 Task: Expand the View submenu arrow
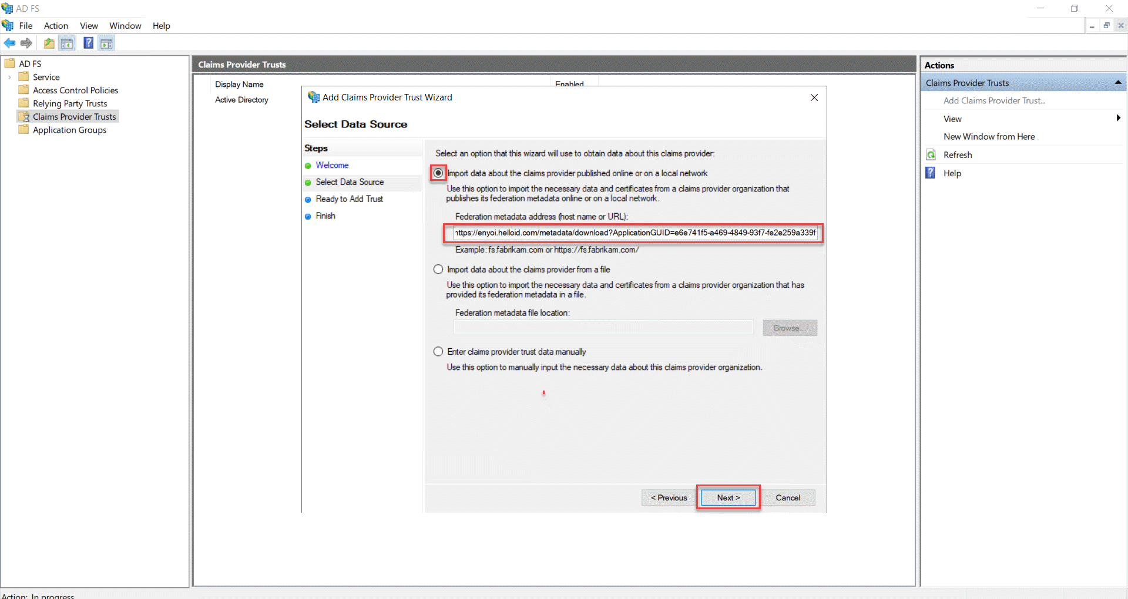[1119, 118]
